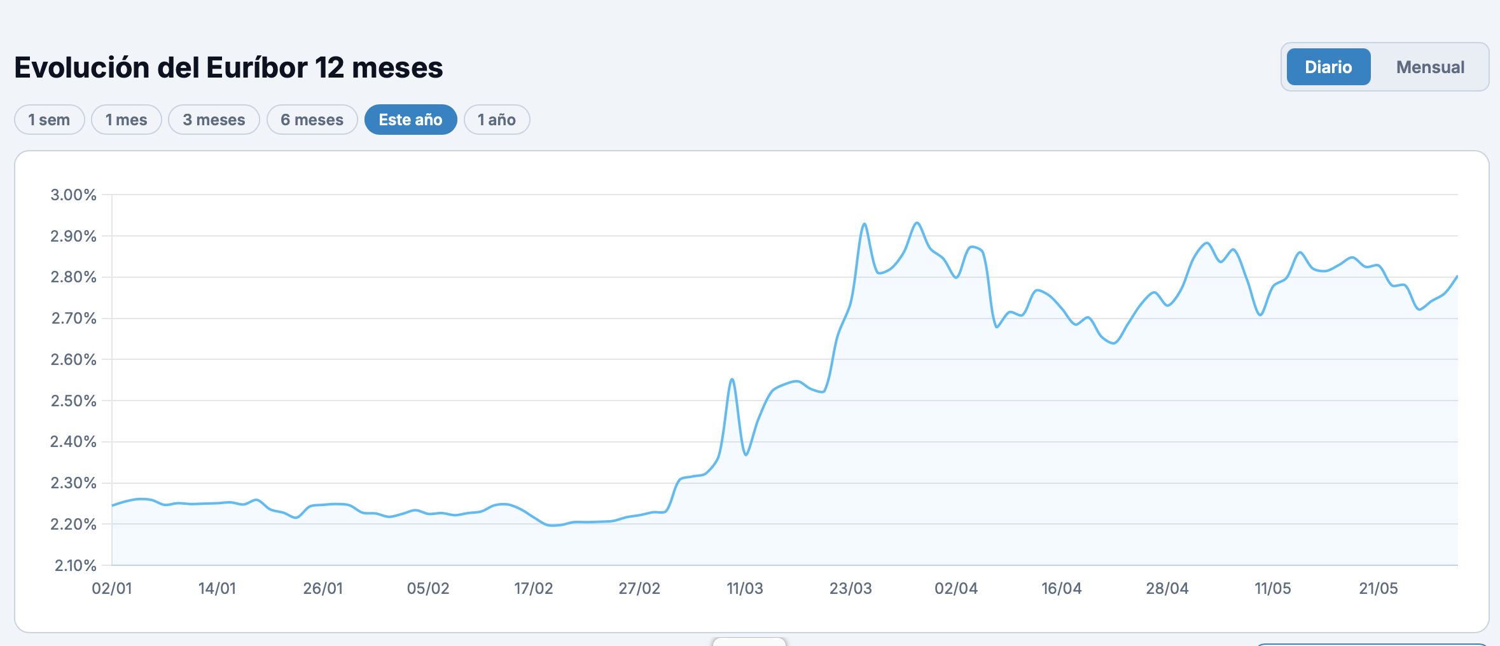
Task: Choose the 6 meses range filter
Action: click(312, 120)
